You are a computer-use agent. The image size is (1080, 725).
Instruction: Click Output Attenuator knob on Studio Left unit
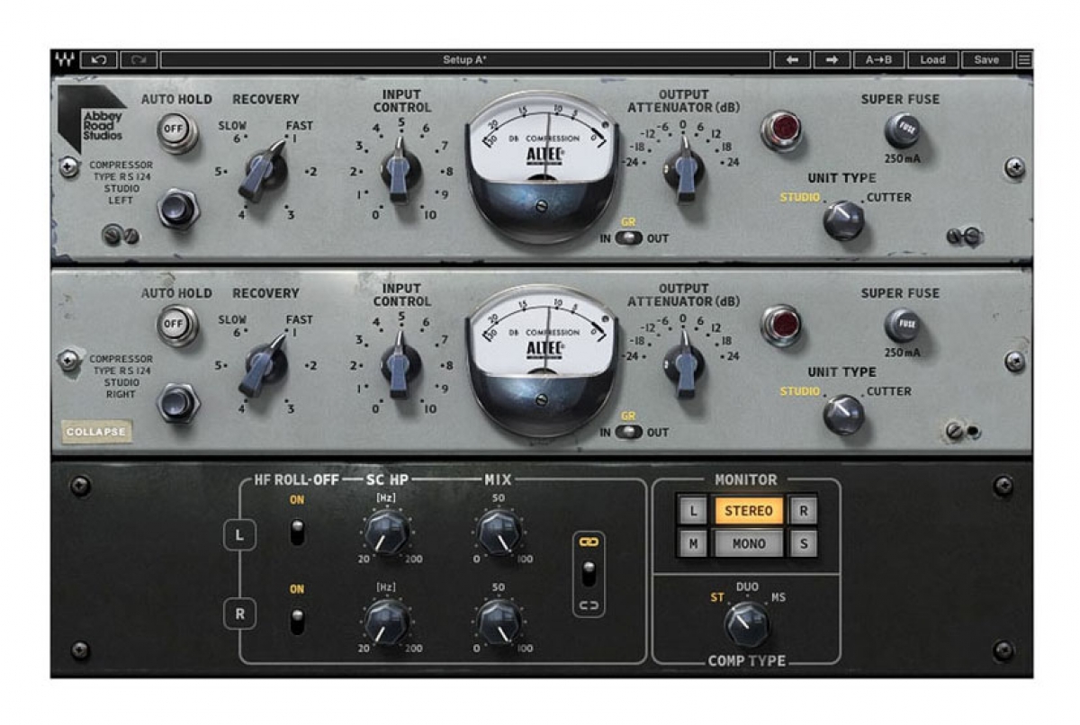click(x=685, y=170)
